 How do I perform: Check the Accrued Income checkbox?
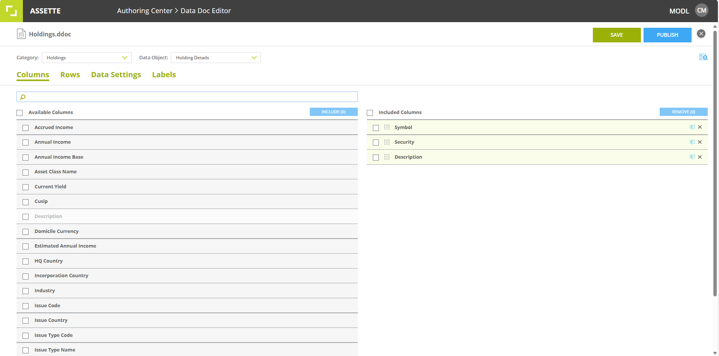coord(25,128)
